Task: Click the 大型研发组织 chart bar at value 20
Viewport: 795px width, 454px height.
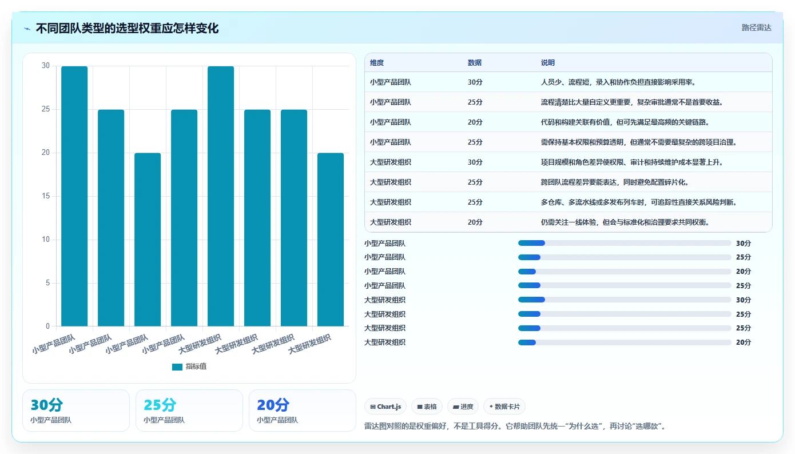Action: coord(331,240)
